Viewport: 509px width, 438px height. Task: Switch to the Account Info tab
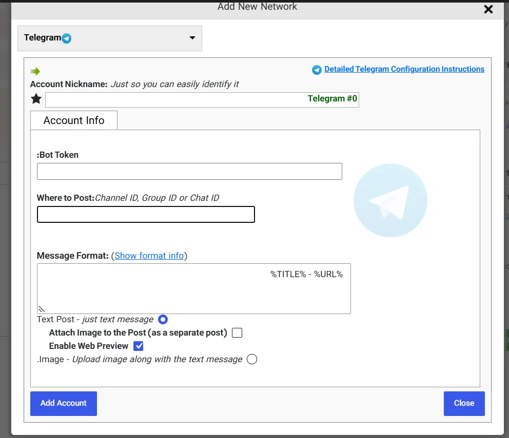point(74,120)
